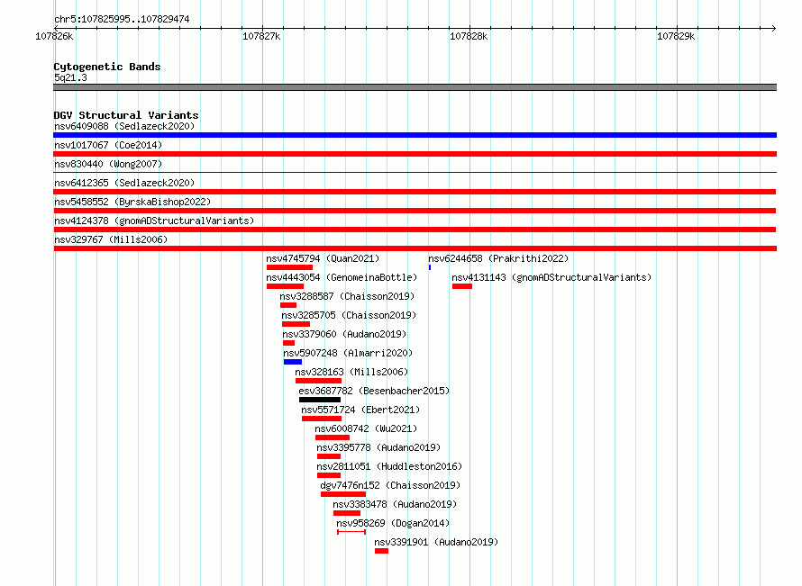Open nsv6008742 (Wu2021) label
The height and width of the screenshot is (586, 802).
(x=366, y=428)
